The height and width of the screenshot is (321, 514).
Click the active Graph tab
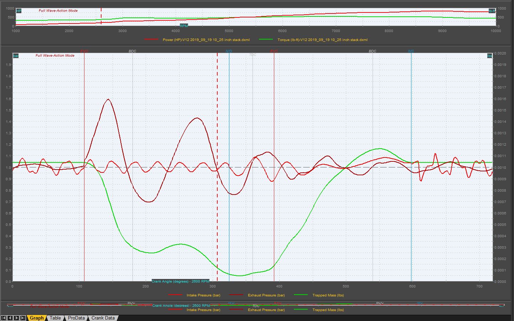(x=37, y=318)
